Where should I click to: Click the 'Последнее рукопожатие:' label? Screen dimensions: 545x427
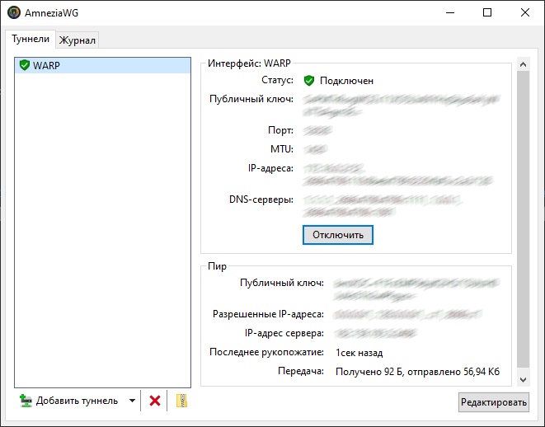266,352
